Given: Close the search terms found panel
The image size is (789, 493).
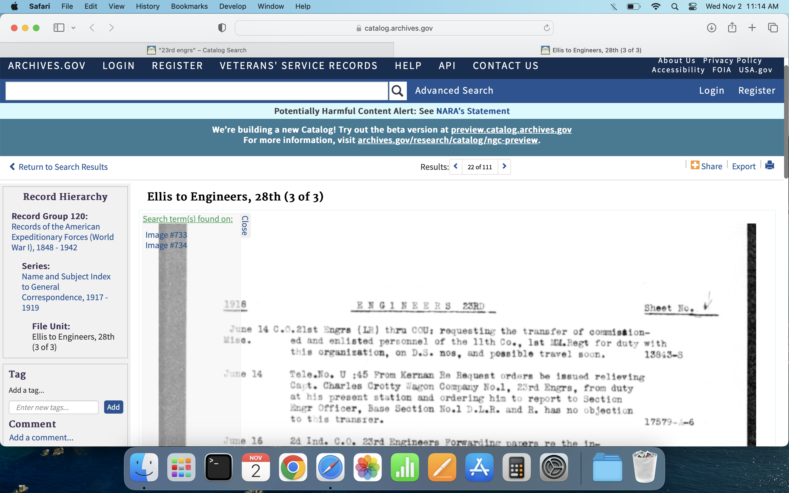Looking at the screenshot, I should (245, 225).
